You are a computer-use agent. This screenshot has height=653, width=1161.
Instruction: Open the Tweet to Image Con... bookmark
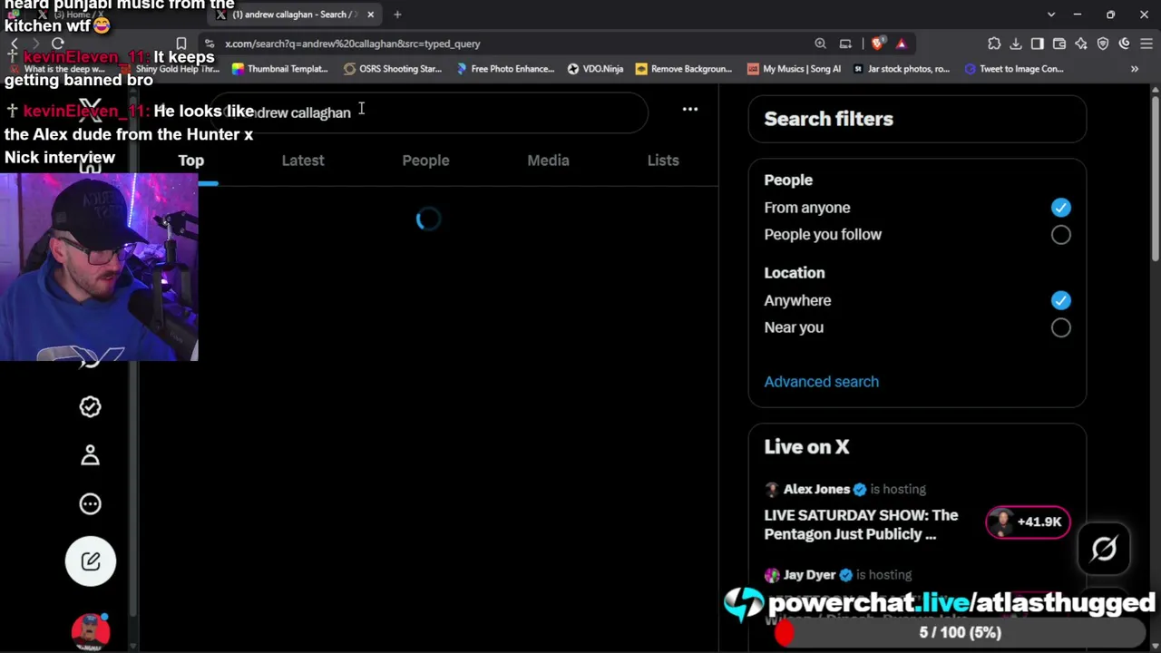[1014, 69]
